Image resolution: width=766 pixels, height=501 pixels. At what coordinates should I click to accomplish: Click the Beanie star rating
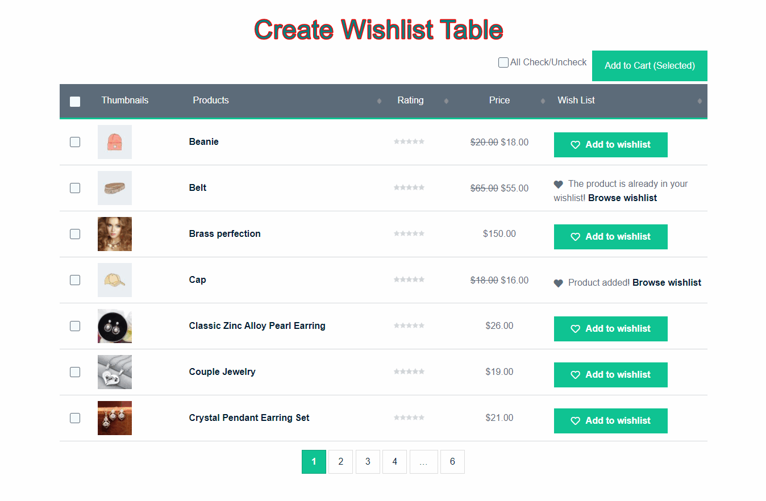pyautogui.click(x=409, y=141)
